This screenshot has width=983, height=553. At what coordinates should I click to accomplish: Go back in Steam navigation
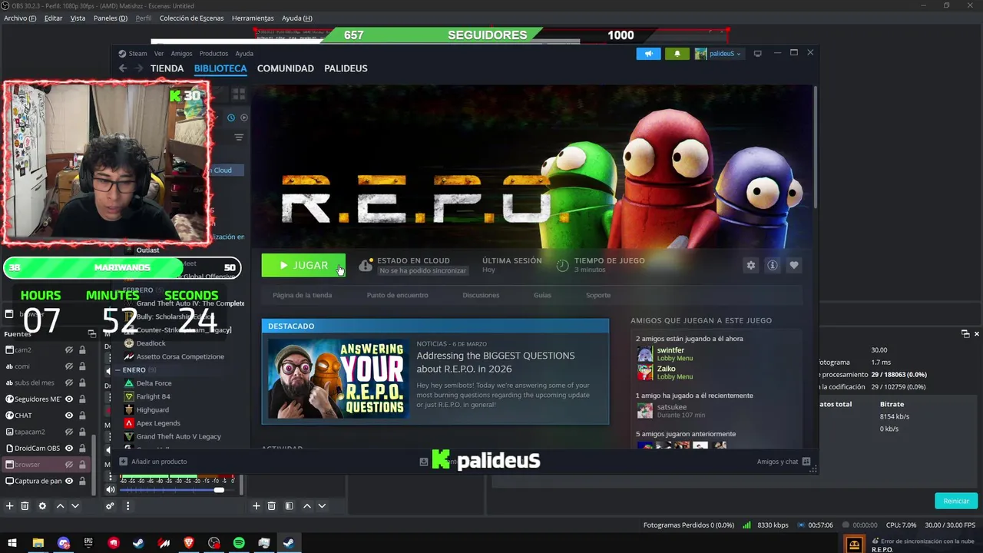[123, 68]
